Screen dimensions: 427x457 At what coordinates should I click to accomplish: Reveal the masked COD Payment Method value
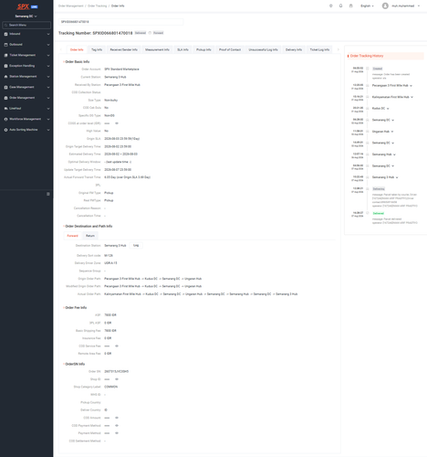coord(117,426)
